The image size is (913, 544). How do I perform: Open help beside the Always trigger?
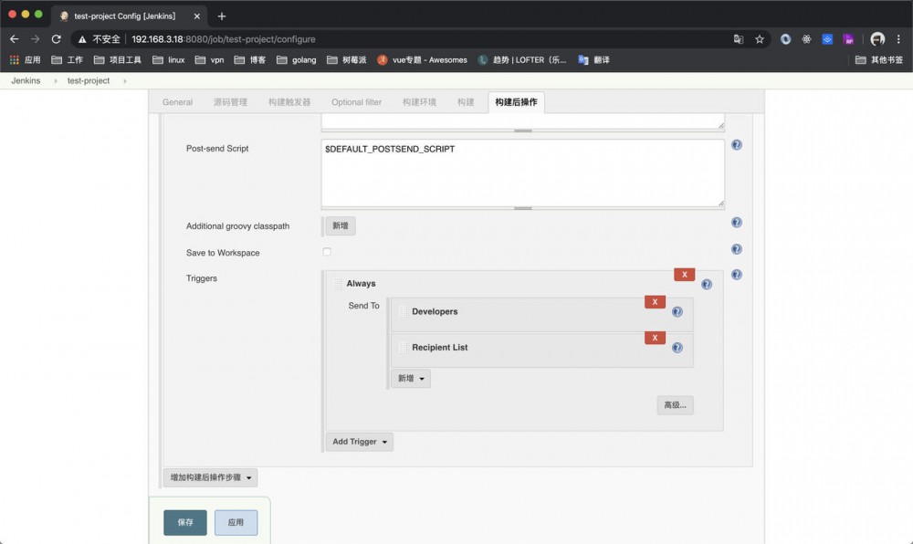click(x=706, y=284)
